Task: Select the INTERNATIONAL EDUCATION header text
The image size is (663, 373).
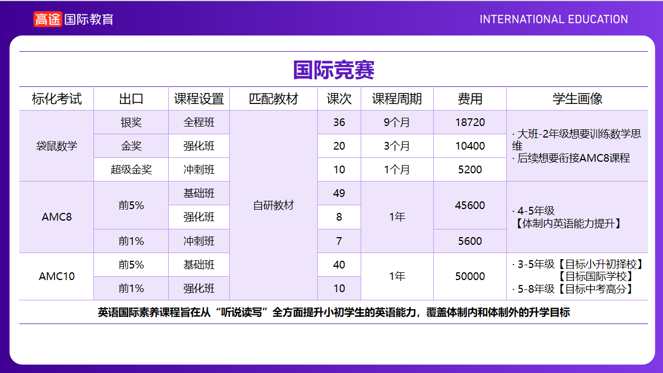Action: tap(553, 19)
